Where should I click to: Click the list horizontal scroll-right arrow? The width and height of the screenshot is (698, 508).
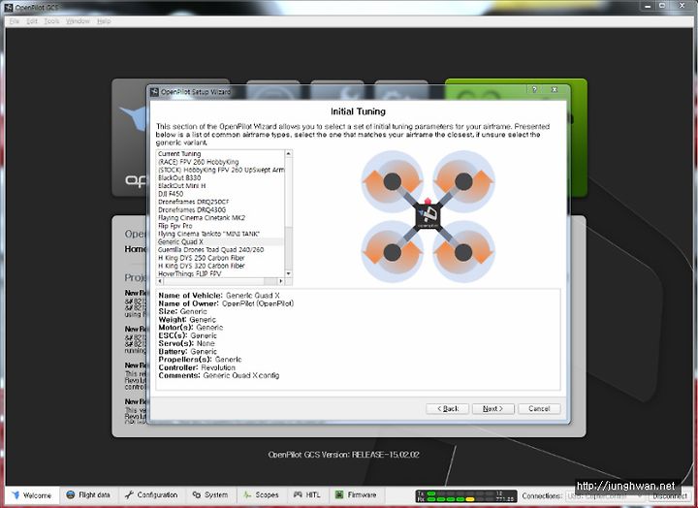coord(280,281)
